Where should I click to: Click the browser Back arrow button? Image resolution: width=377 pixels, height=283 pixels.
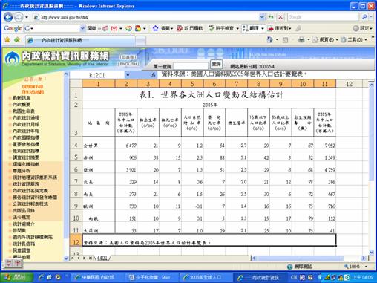pyautogui.click(x=8, y=17)
